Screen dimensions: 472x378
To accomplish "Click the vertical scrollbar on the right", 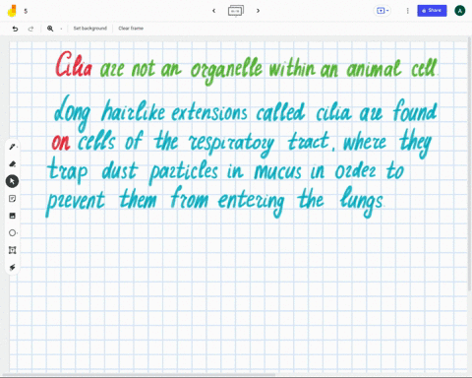I will [x=470, y=164].
